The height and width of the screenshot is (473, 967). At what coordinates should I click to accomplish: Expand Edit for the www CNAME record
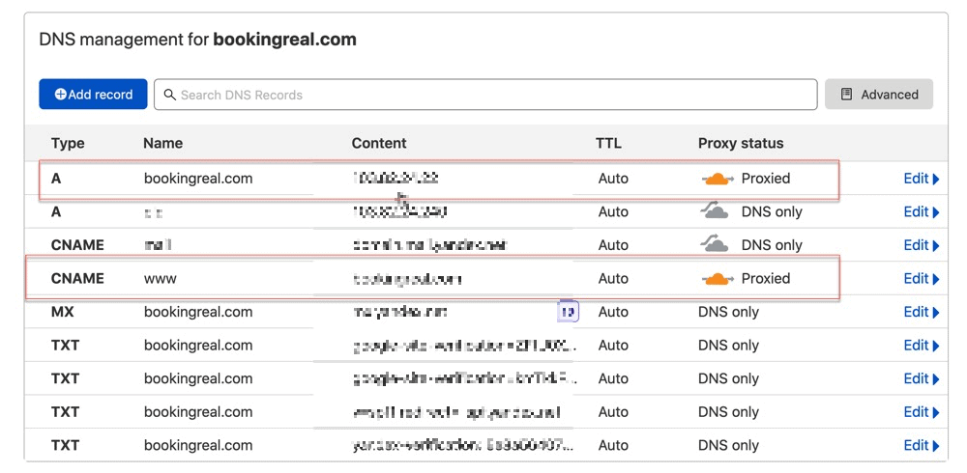click(x=922, y=278)
